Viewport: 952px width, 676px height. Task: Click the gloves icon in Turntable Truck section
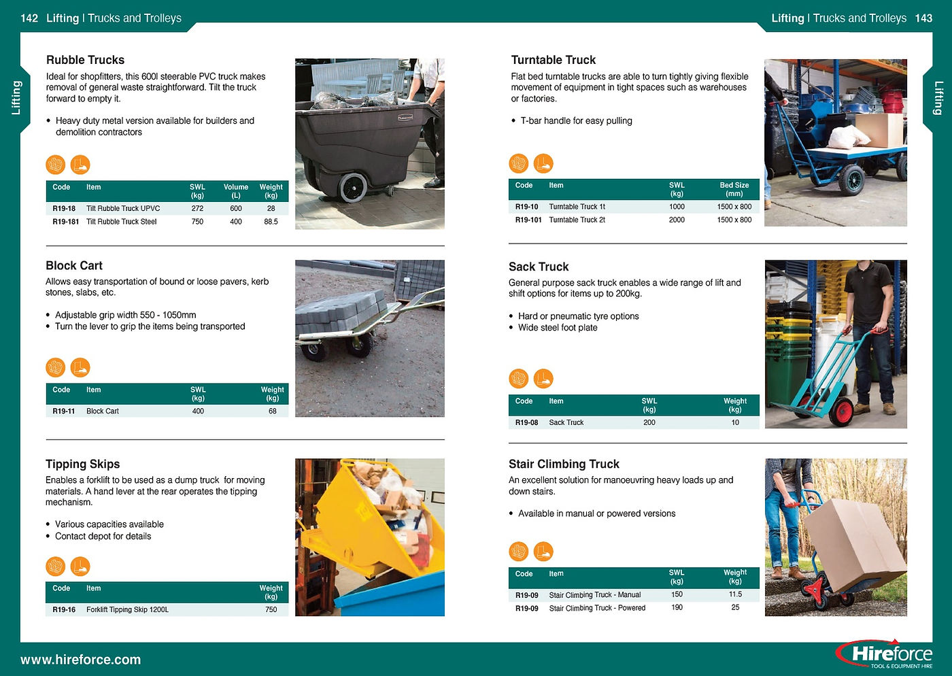tap(519, 163)
